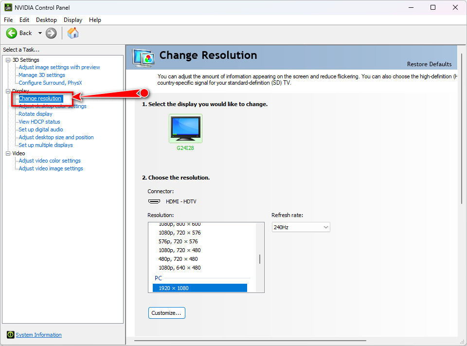Open Set up multiple displays task
The height and width of the screenshot is (346, 467).
coord(46,145)
